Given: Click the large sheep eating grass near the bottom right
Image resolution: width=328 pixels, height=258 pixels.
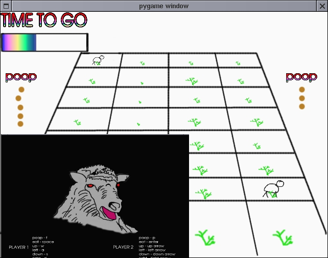Looking at the screenshot, I should [273, 189].
